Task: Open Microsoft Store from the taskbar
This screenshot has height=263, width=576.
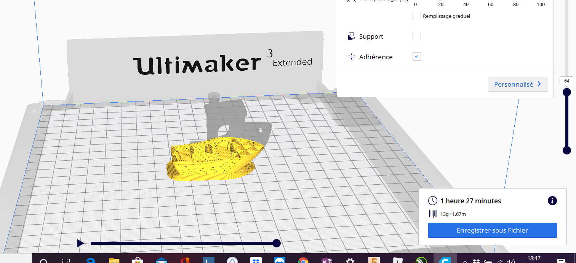Action: (138, 260)
